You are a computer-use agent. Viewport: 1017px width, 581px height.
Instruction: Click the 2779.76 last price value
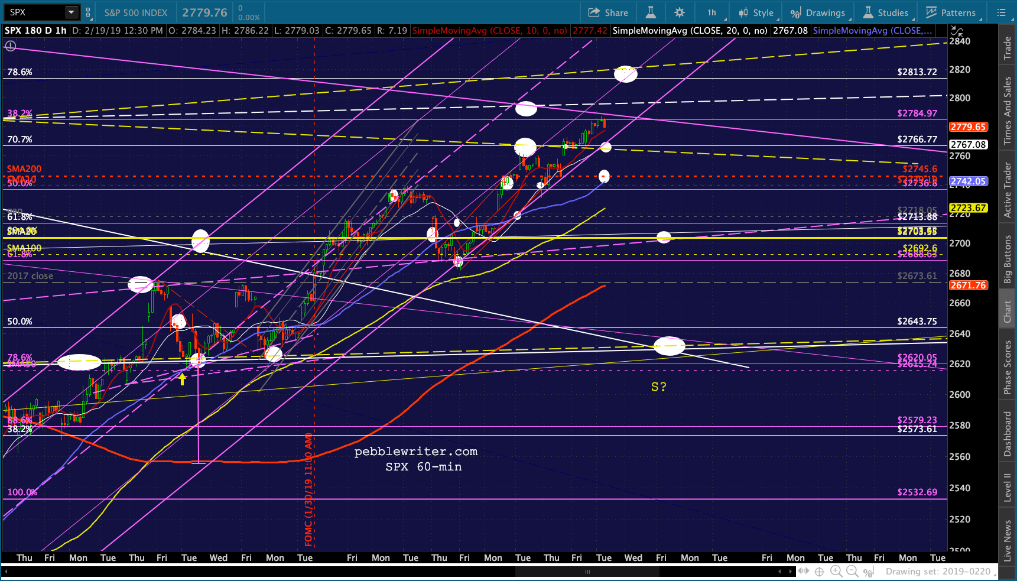click(204, 12)
